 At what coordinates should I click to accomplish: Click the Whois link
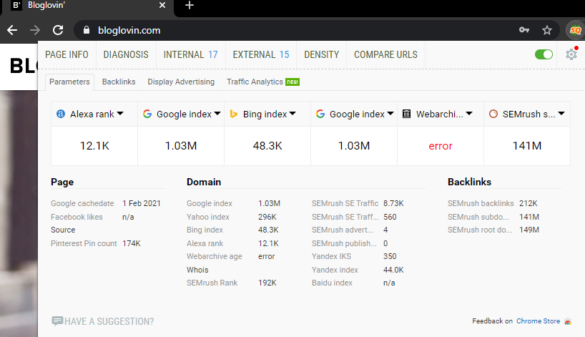click(197, 270)
